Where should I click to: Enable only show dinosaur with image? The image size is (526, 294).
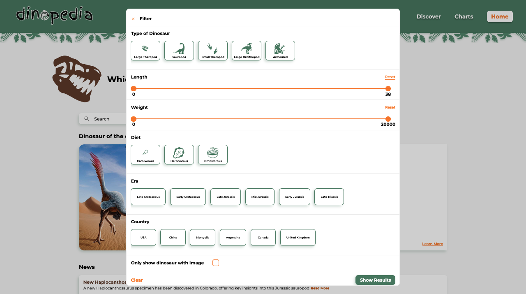pyautogui.click(x=216, y=263)
